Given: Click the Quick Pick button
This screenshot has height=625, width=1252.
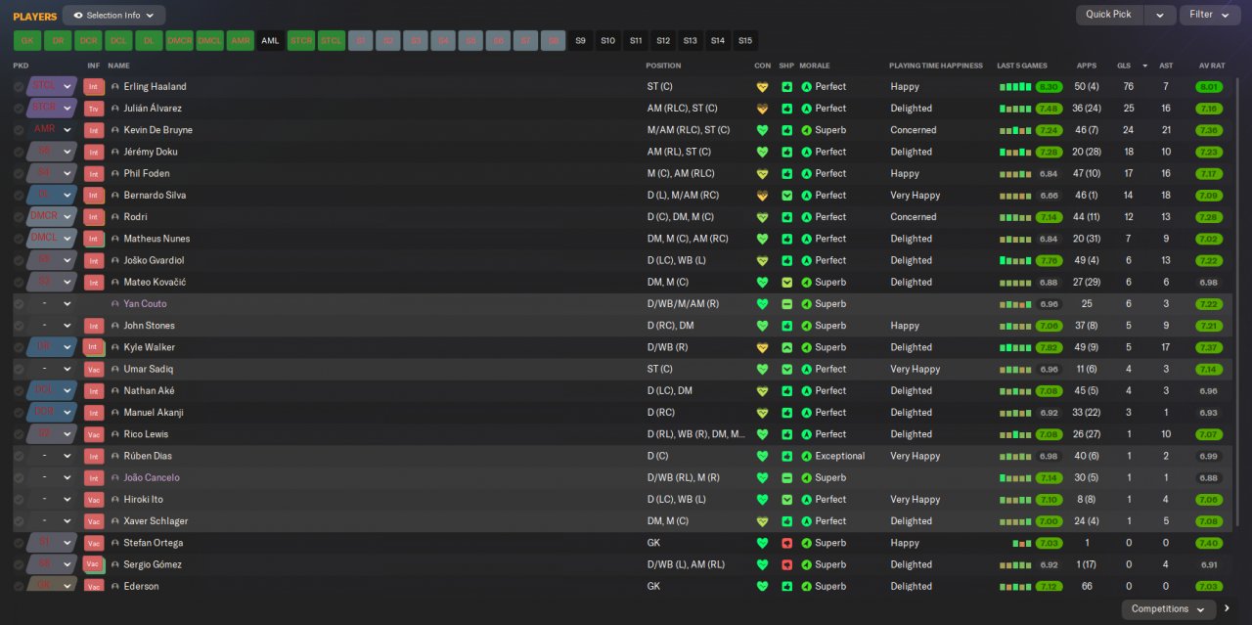Looking at the screenshot, I should point(1109,15).
